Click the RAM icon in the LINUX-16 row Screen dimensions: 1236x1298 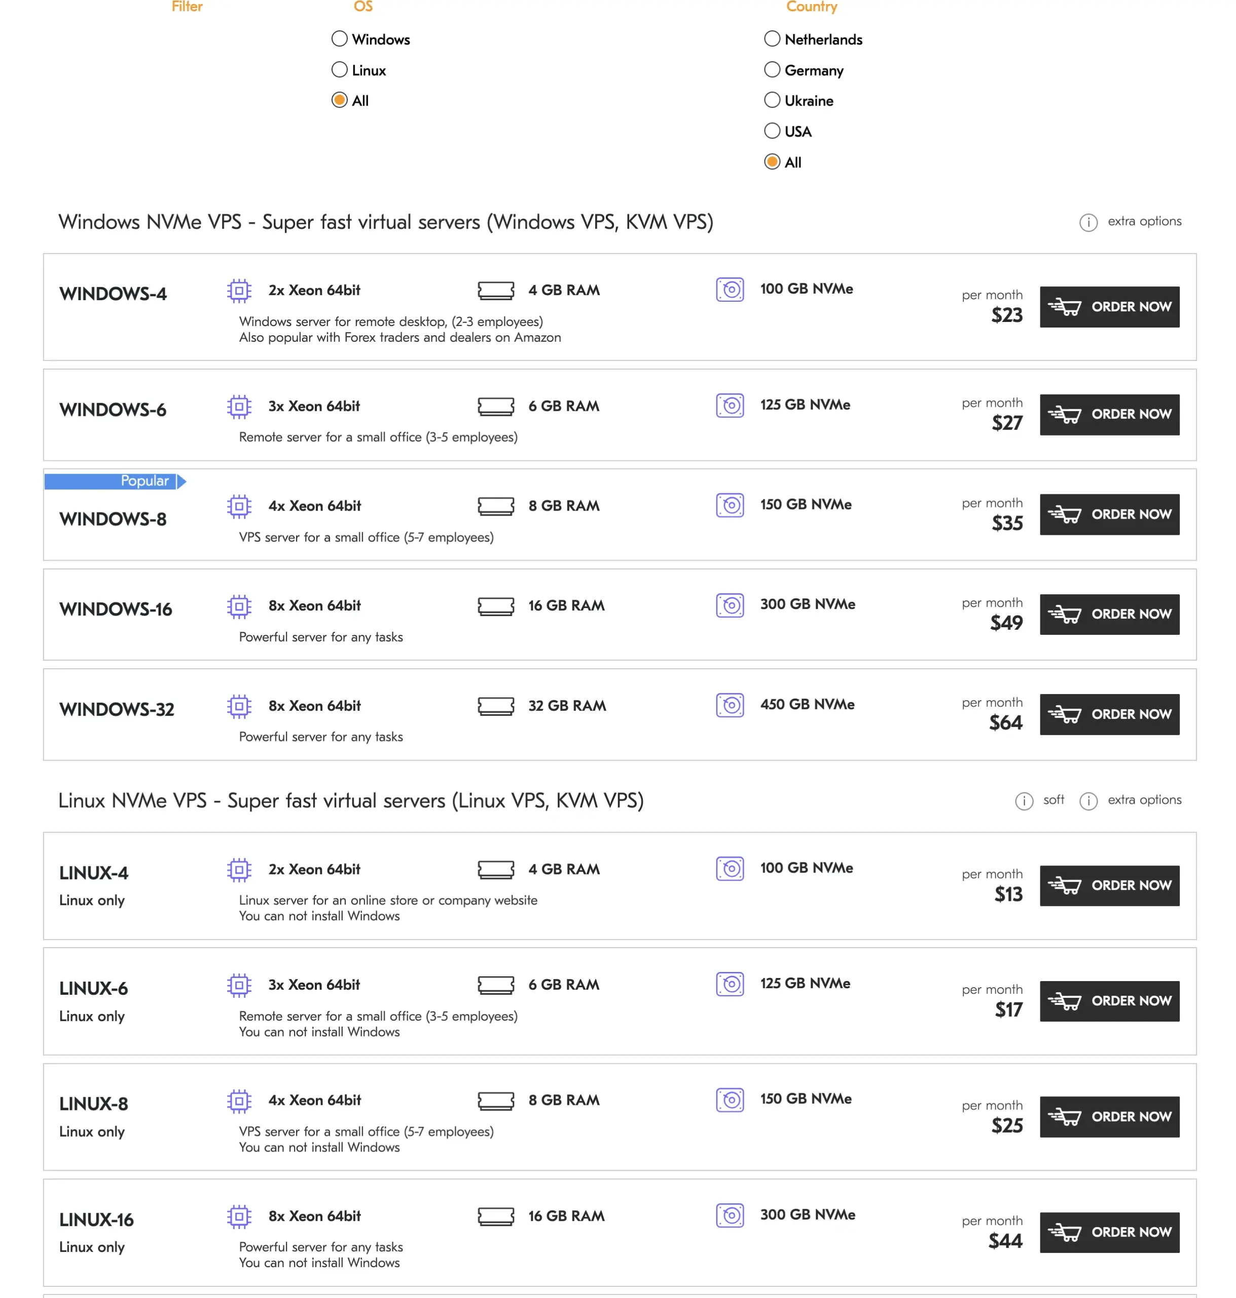click(x=495, y=1216)
